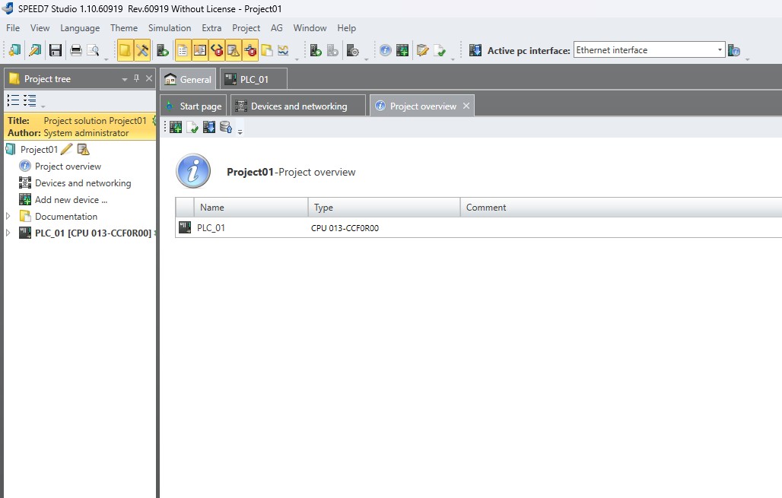Open the Simulation menu
Screen dimensions: 782x498
(x=170, y=28)
